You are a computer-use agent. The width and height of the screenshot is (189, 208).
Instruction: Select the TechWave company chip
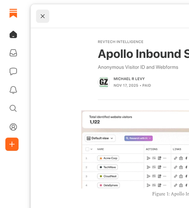(x=108, y=167)
